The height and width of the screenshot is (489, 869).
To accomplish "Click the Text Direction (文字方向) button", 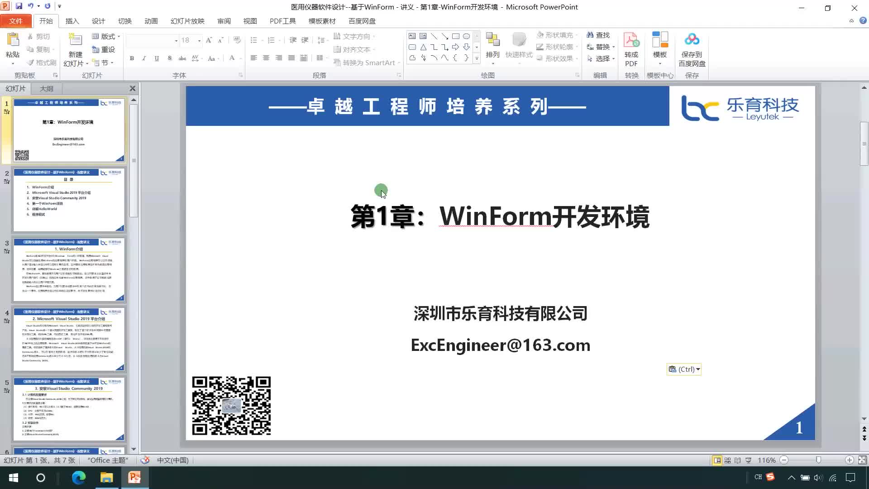I will pyautogui.click(x=355, y=36).
